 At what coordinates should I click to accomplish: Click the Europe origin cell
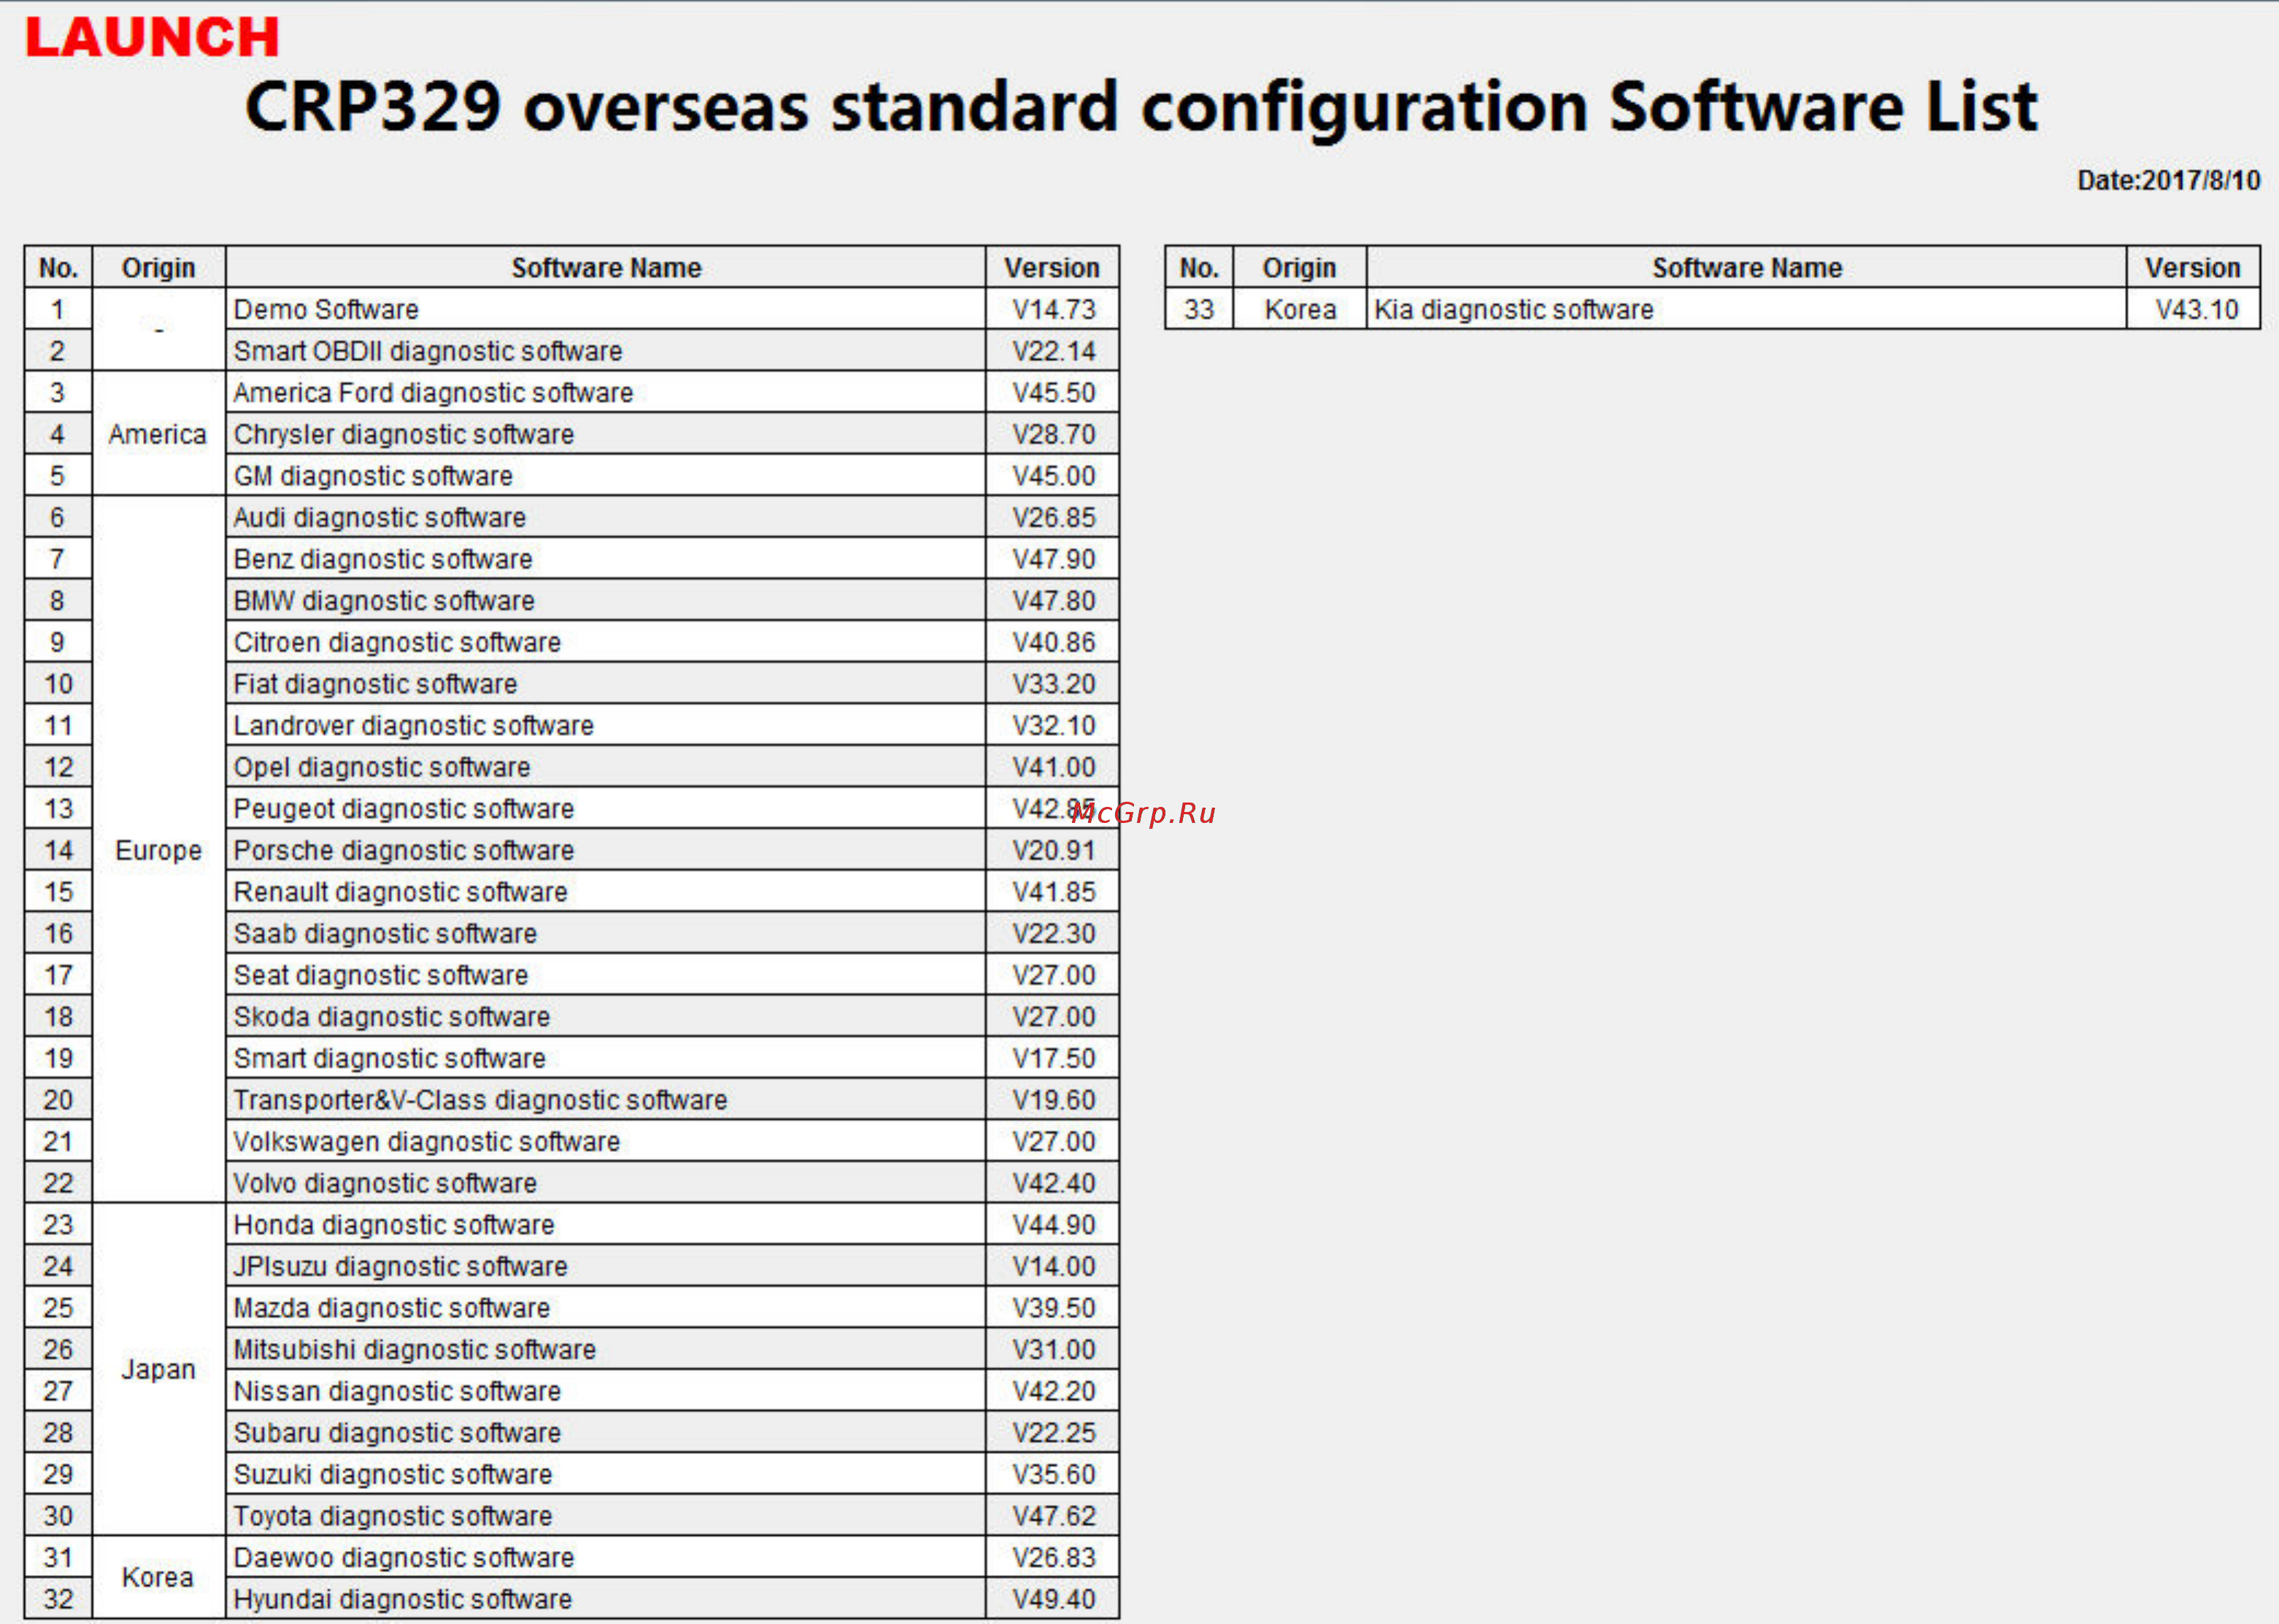[158, 850]
